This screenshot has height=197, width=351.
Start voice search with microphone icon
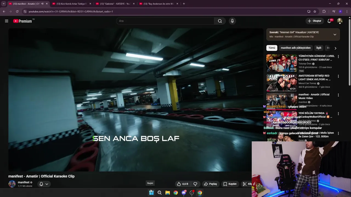click(x=232, y=21)
